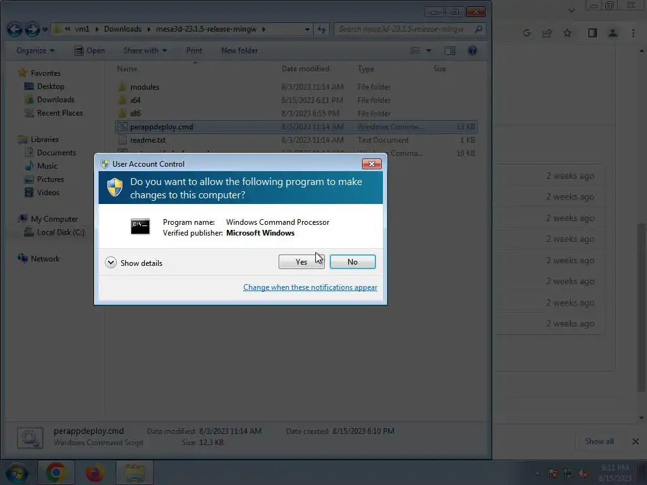The width and height of the screenshot is (647, 485).
Task: Open Firefox from the taskbar
Action: point(95,472)
